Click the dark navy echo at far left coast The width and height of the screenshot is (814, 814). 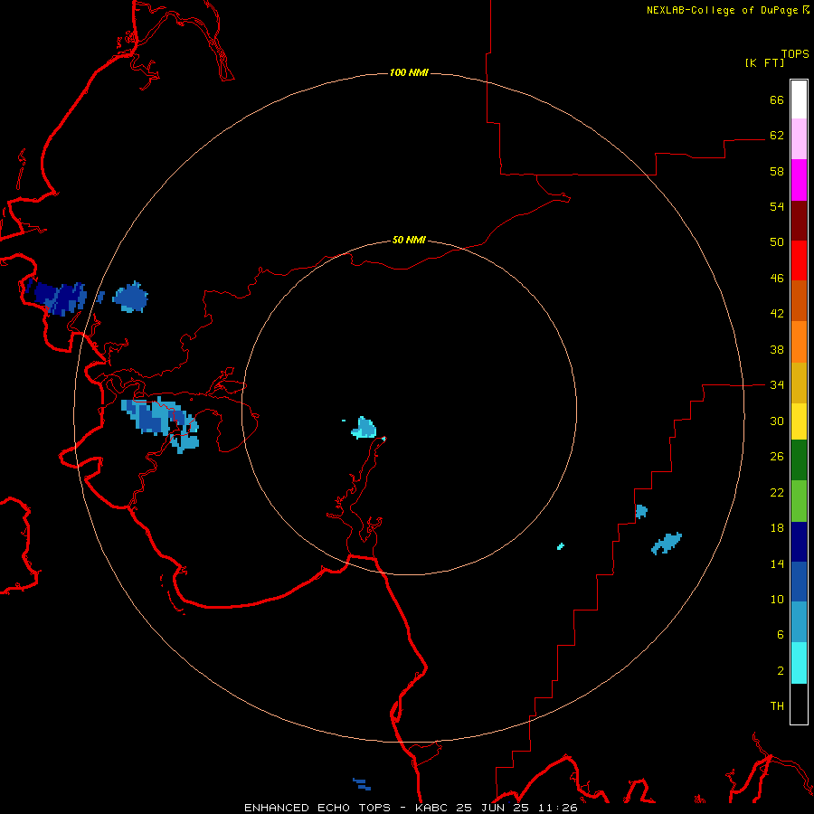point(56,297)
